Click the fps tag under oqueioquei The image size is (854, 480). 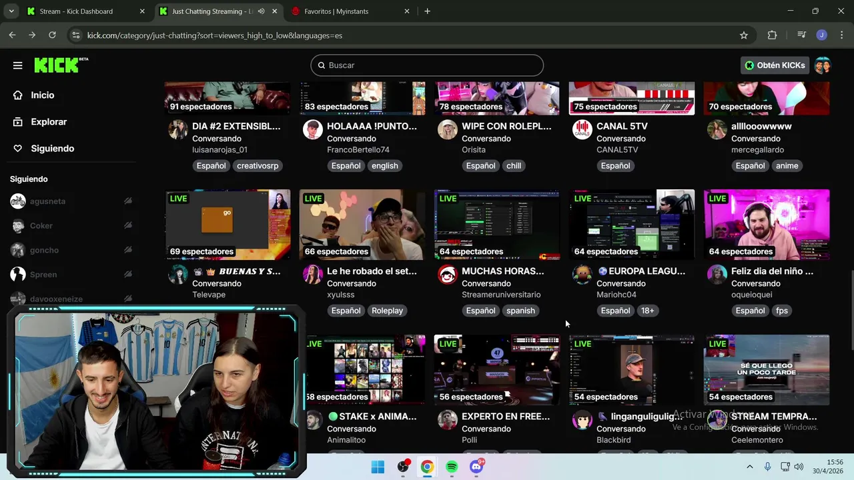coord(782,311)
